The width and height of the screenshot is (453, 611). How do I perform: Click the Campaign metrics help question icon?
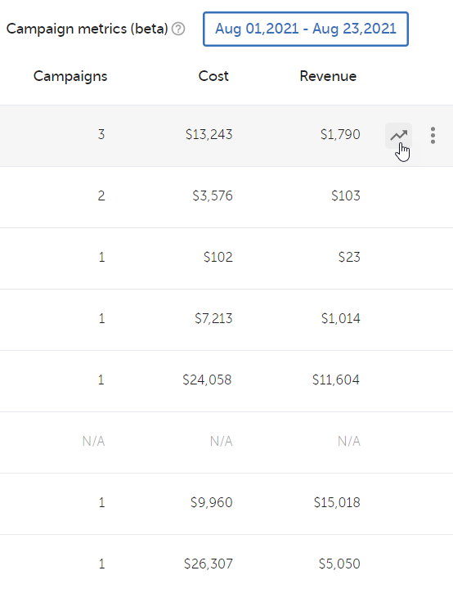tap(178, 29)
